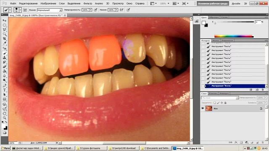Create a new layer in Layers panel
Screen dimensions: 269x151
point(257,143)
